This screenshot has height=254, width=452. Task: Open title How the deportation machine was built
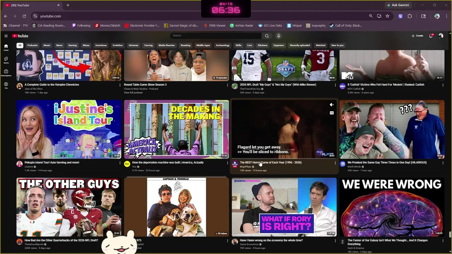pos(168,162)
